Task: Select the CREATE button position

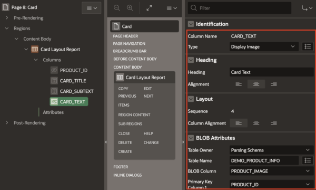Action: click(125, 151)
